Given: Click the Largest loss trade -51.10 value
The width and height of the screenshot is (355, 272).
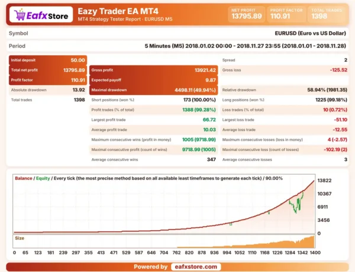Looking at the screenshot, I should (341, 120).
